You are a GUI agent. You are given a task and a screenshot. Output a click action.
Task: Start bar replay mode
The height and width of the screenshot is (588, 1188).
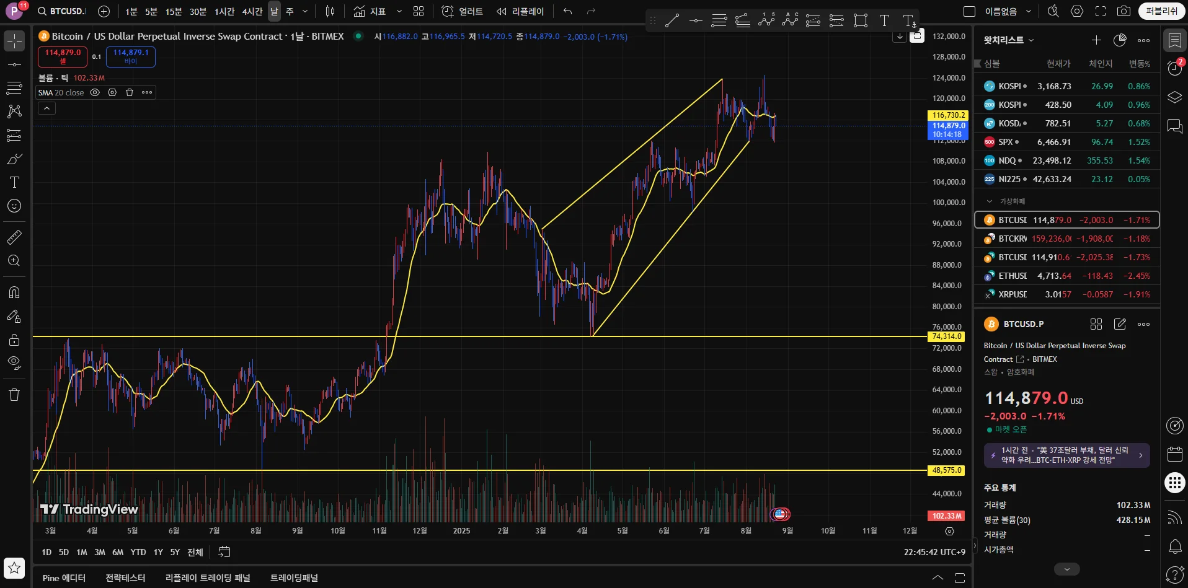click(520, 11)
